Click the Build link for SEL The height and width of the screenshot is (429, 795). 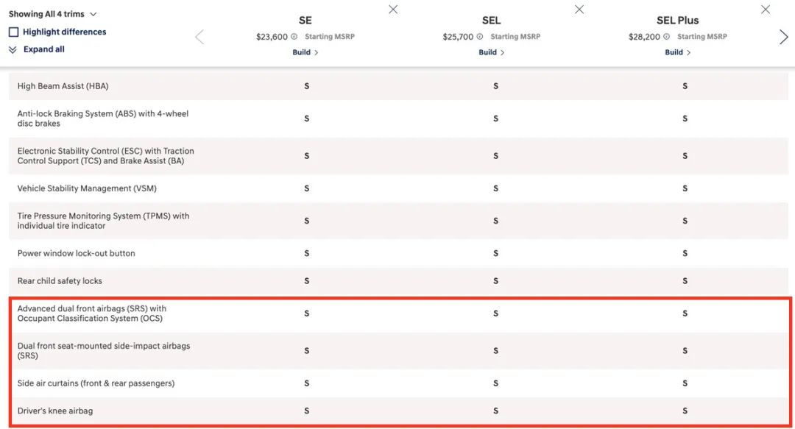tap(491, 52)
